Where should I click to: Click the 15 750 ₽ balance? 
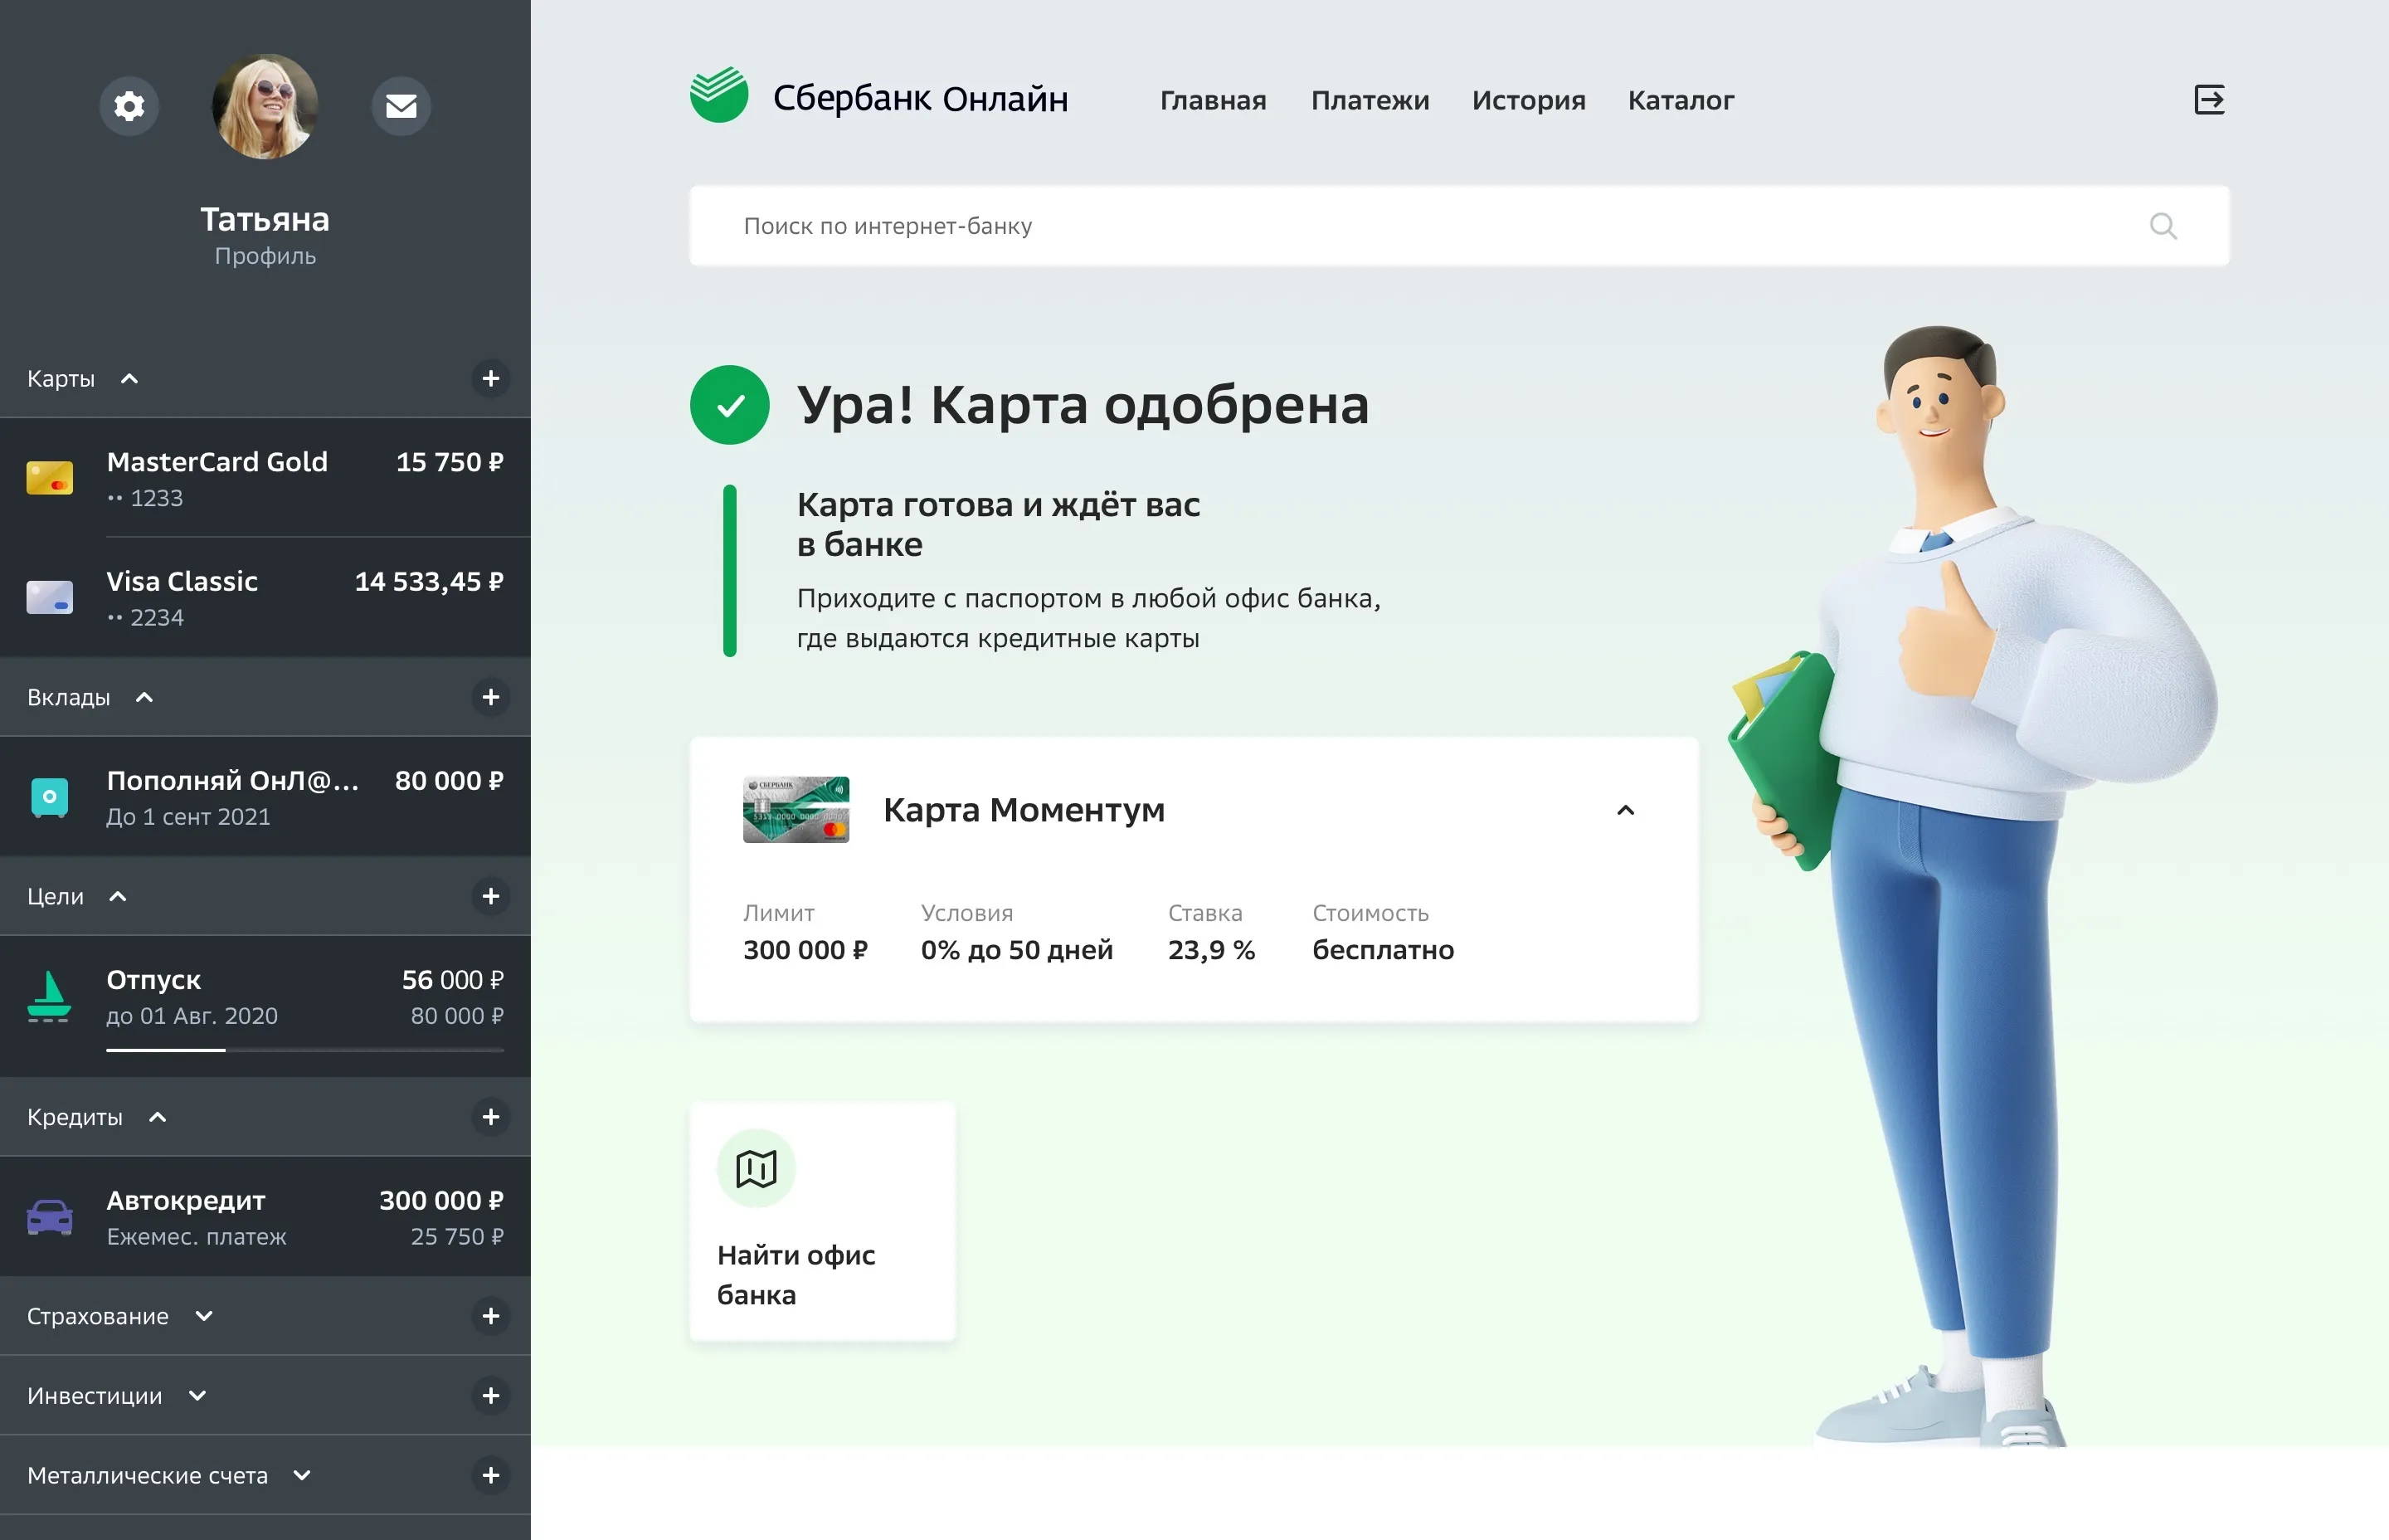tap(449, 462)
